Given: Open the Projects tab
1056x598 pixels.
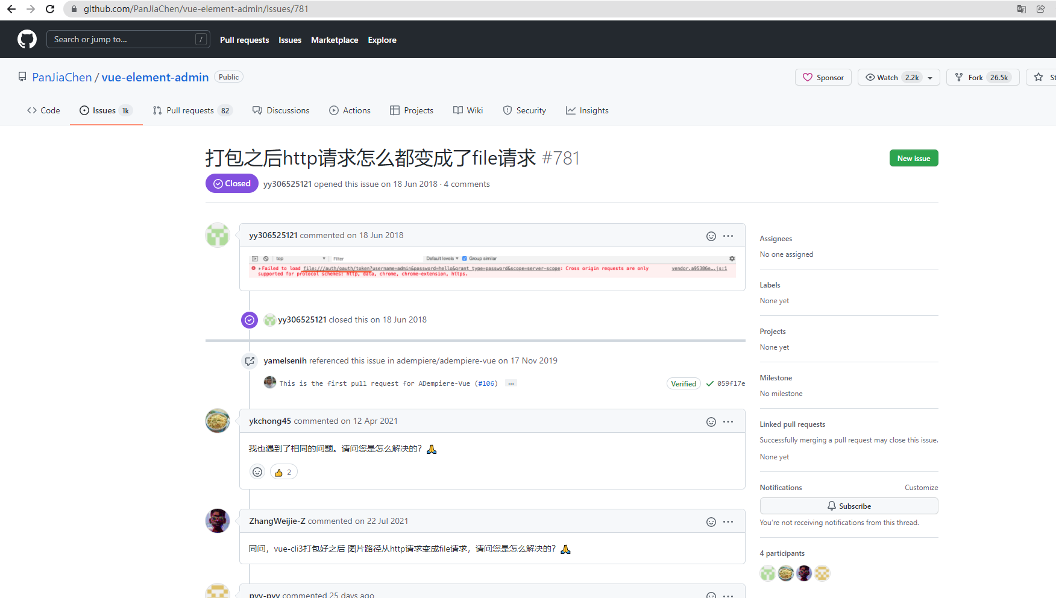Looking at the screenshot, I should point(412,110).
